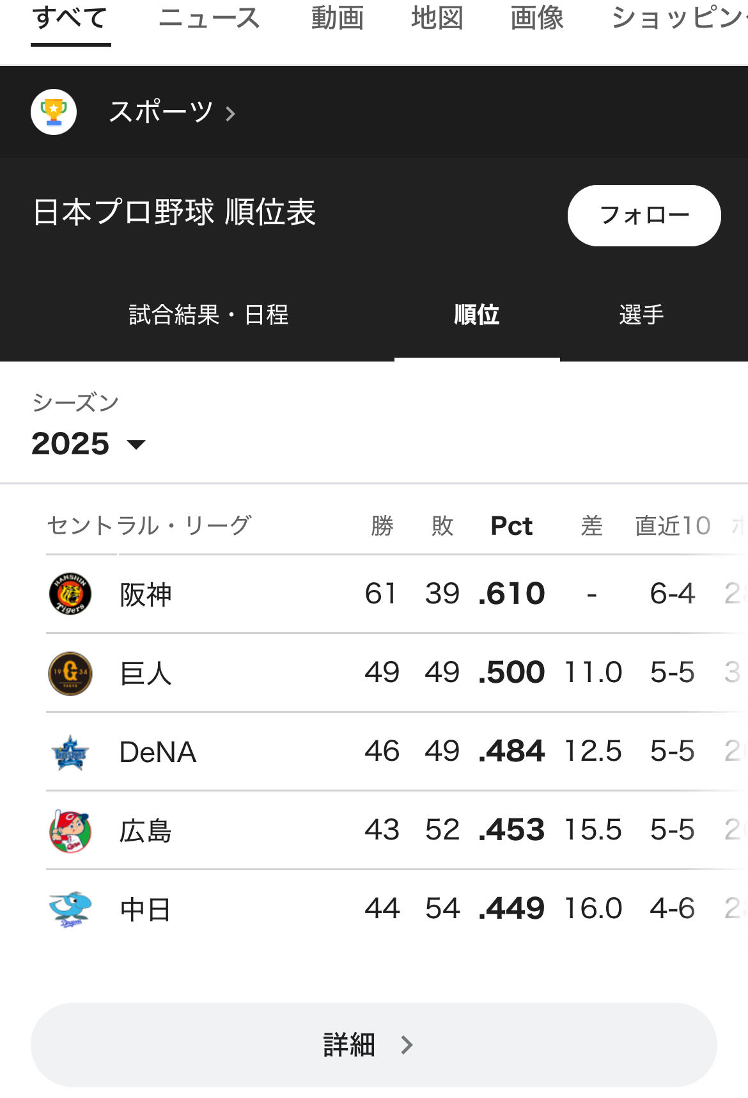Select the 選手 players tab
748x1098 pixels.
641,314
